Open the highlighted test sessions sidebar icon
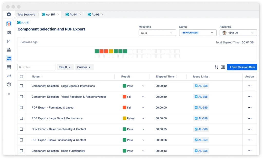Screen dimensions: 263x159 tap(9, 58)
